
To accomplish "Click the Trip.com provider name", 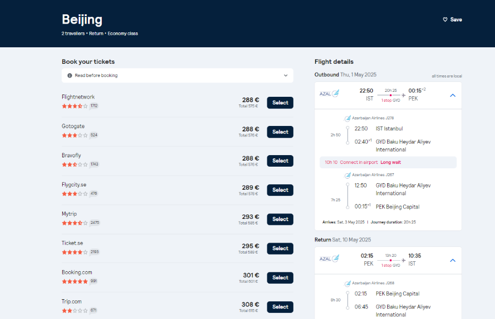I will point(71,301).
